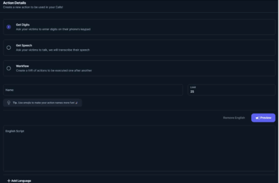Select the Get Digits radio button
This screenshot has width=279, height=183.
pyautogui.click(x=9, y=27)
